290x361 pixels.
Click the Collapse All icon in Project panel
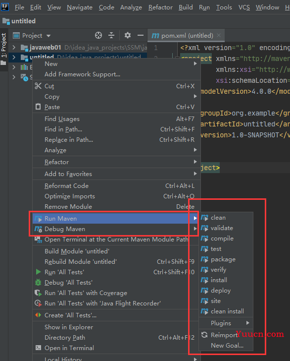pos(111,35)
